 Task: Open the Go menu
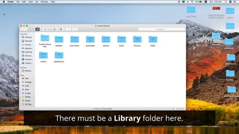click(37, 2)
